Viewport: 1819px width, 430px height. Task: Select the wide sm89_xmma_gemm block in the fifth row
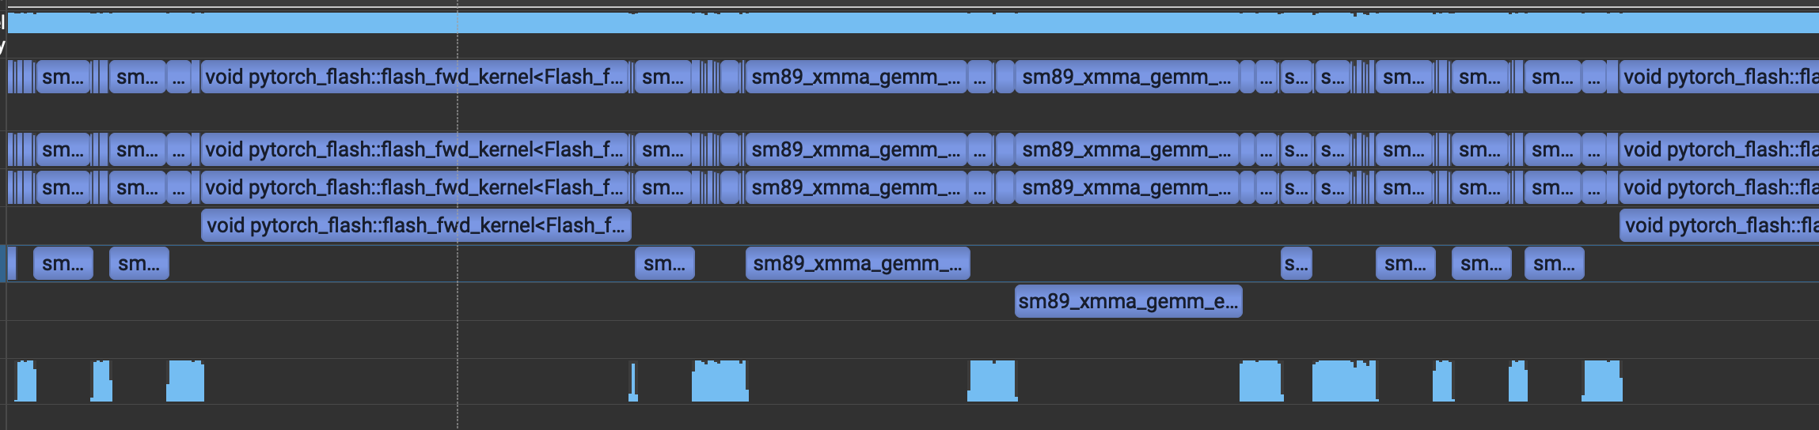click(x=857, y=263)
